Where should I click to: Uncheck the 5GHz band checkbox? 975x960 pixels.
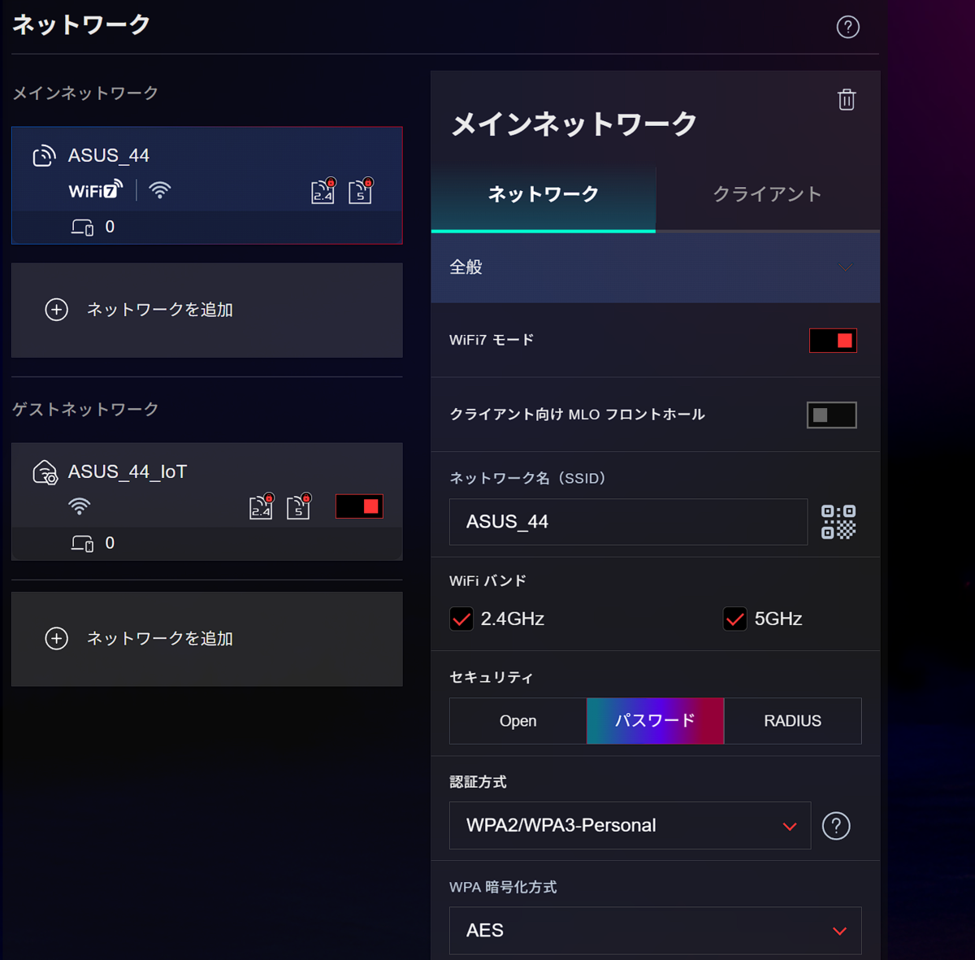click(735, 619)
